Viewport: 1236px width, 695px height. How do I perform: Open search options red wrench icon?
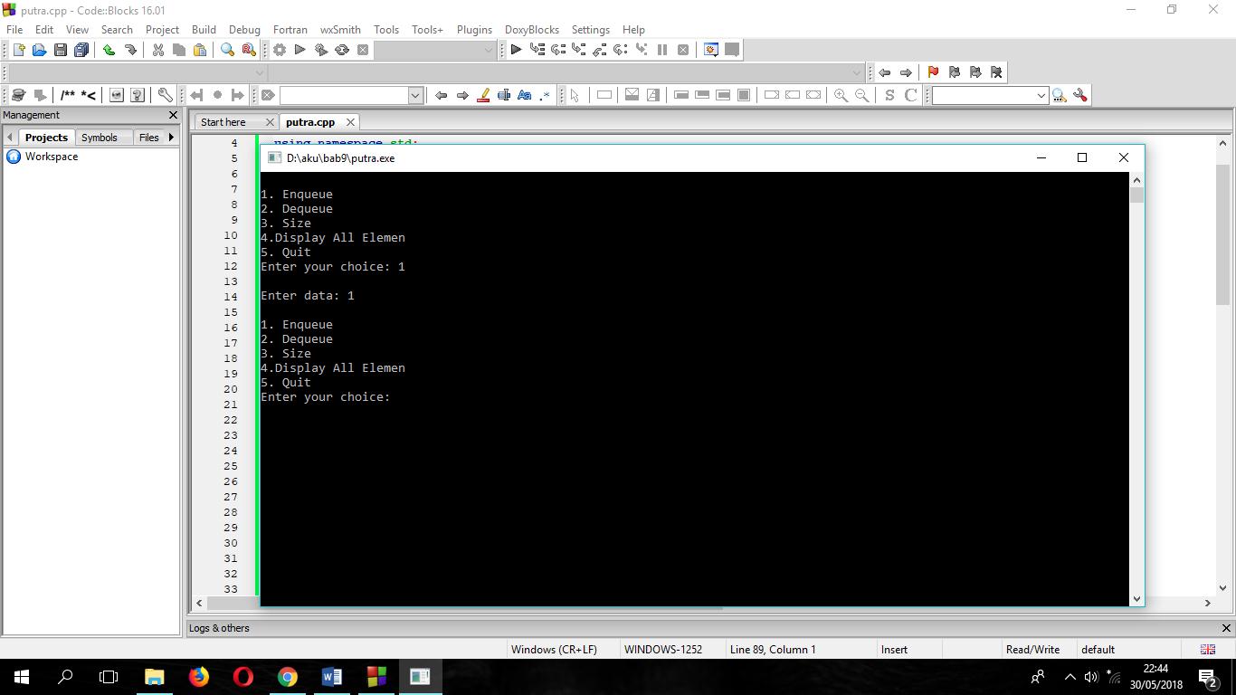coord(1079,95)
